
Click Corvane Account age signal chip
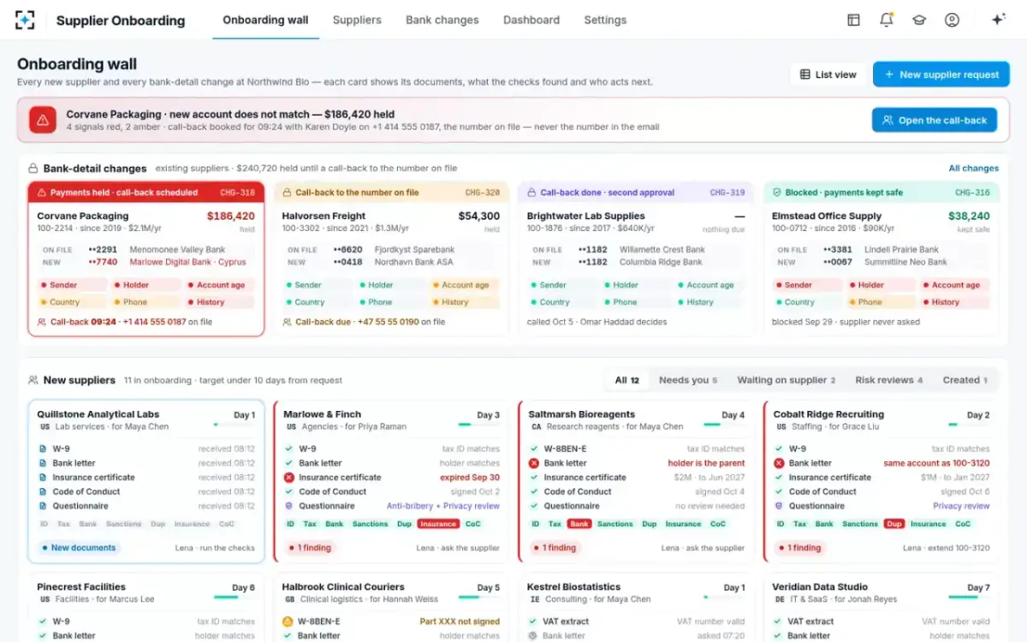point(220,285)
